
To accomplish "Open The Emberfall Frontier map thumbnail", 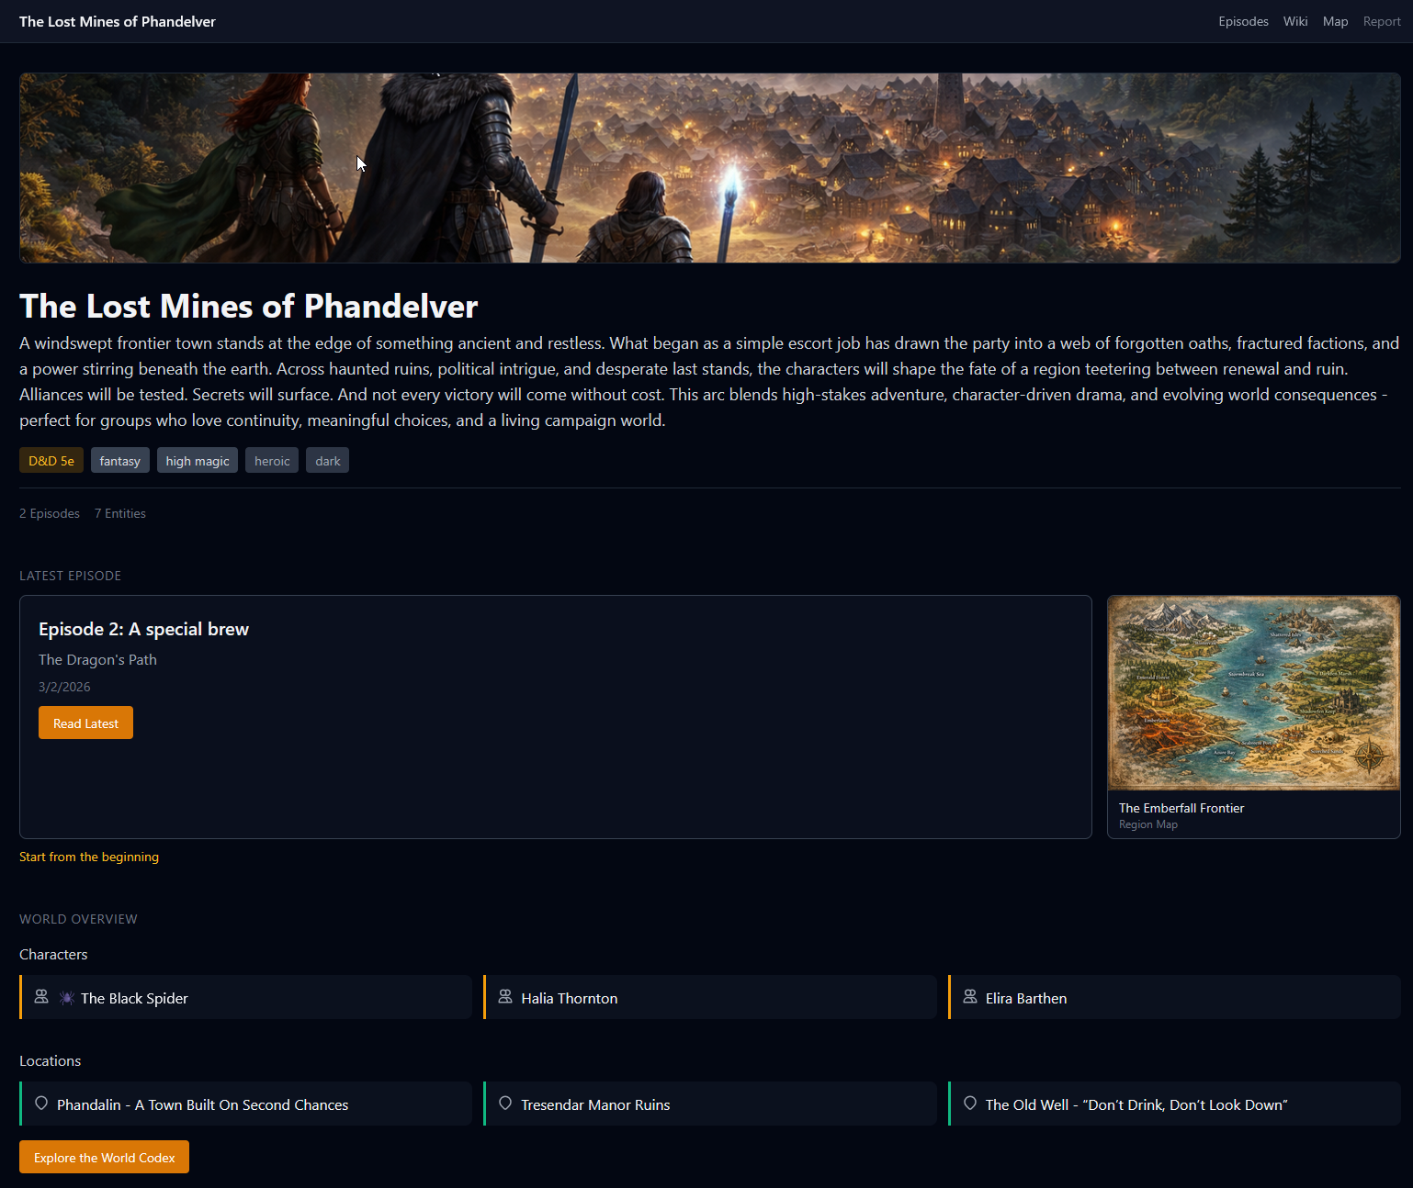I will (1253, 693).
